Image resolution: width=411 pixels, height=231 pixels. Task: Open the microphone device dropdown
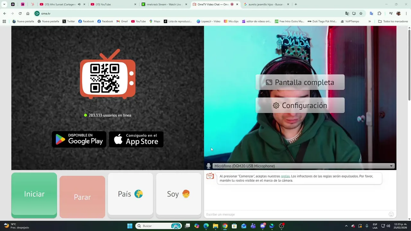tap(303, 166)
